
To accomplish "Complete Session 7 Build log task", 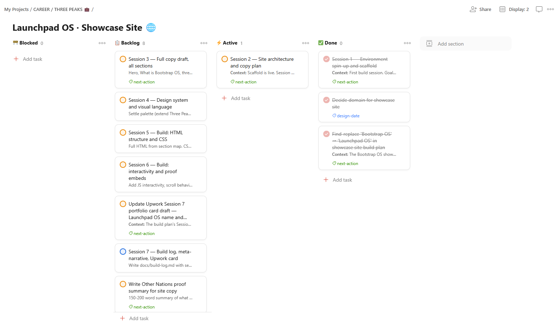I will point(123,252).
